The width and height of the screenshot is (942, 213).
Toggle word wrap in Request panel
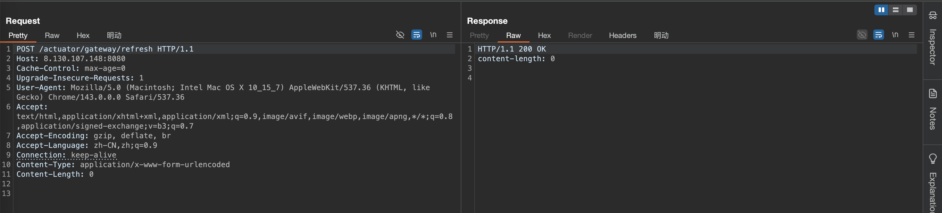416,35
